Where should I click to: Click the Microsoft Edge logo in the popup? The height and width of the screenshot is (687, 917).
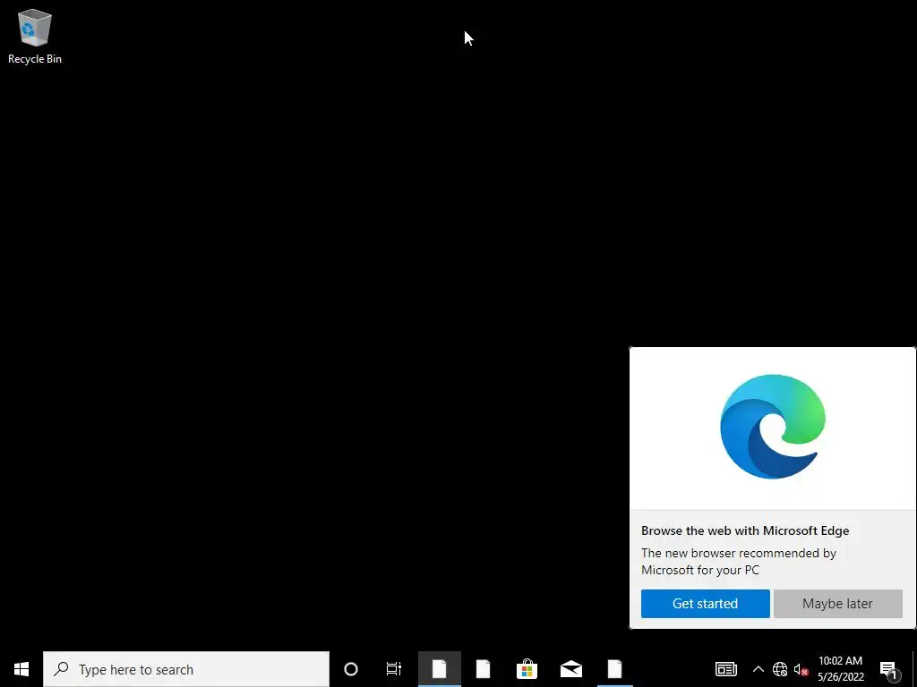(773, 427)
